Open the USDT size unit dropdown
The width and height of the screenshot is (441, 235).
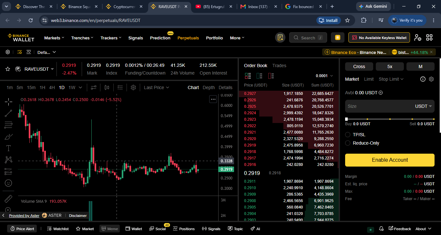tap(424, 106)
